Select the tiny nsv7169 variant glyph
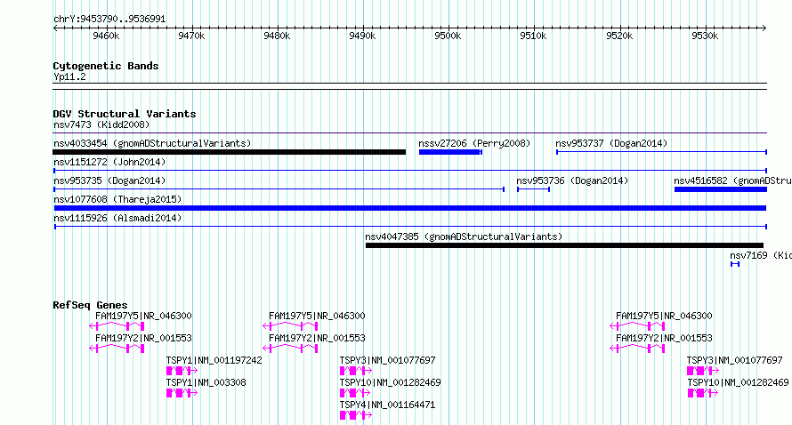Image resolution: width=792 pixels, height=425 pixels. (735, 264)
